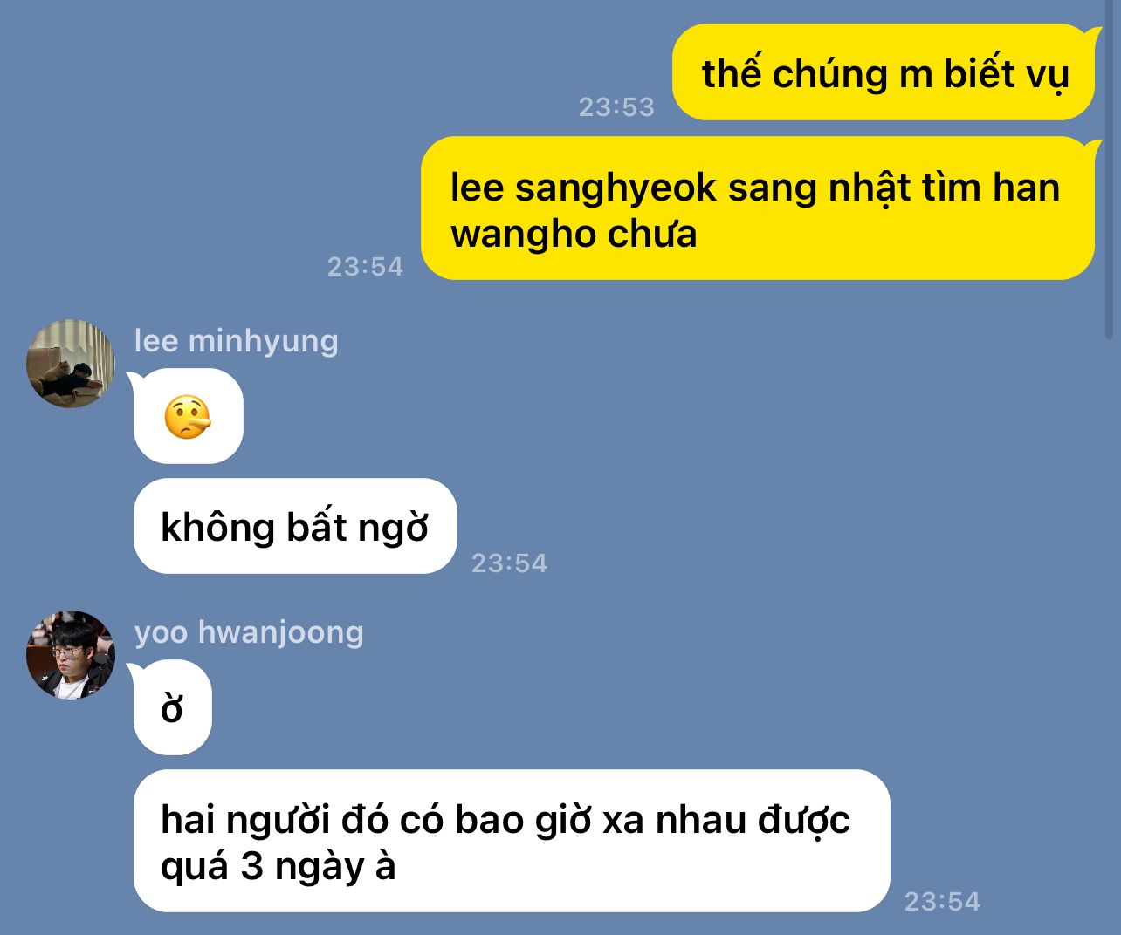The width and height of the screenshot is (1121, 935).
Task: Click the 23:54 timestamp next to 'không bất ngờ'
Action: [509, 563]
